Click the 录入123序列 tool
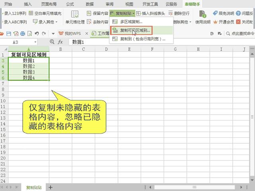 14,13
